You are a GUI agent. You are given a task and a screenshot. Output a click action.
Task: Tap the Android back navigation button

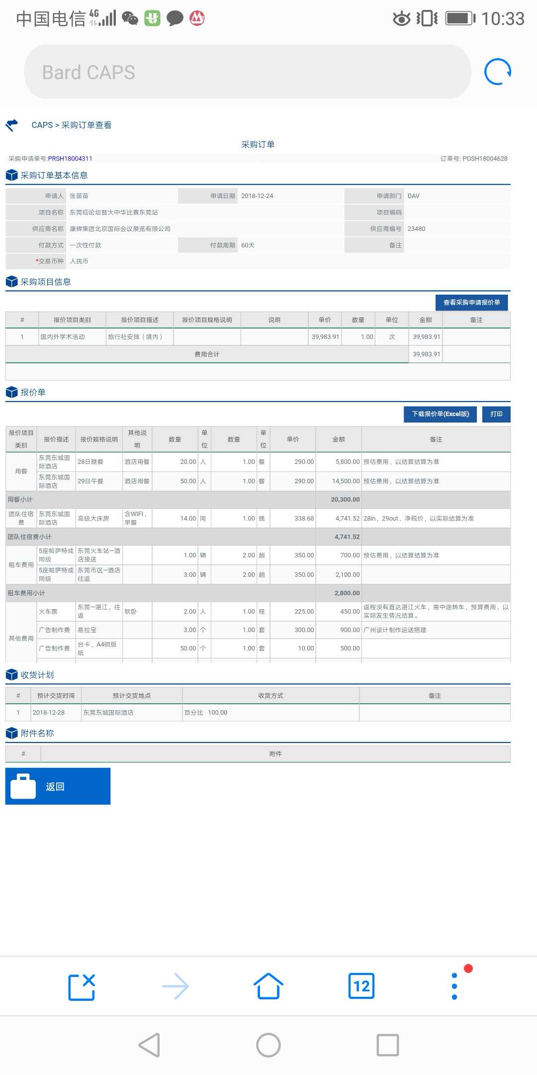[x=149, y=1045]
